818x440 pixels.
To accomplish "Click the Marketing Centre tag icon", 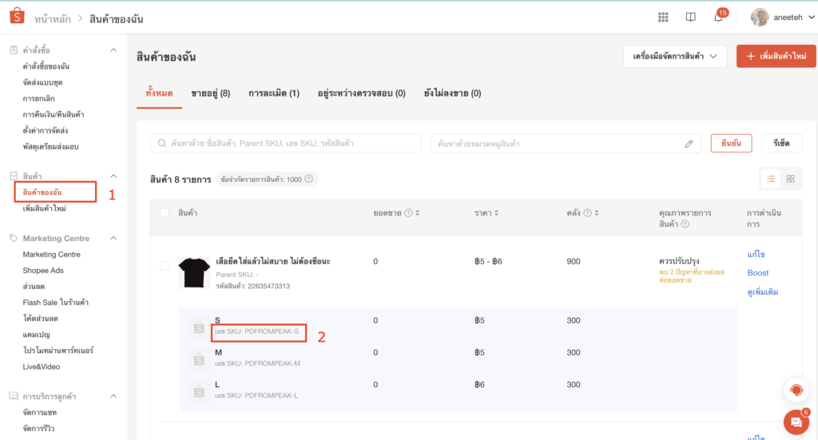I will point(14,238).
